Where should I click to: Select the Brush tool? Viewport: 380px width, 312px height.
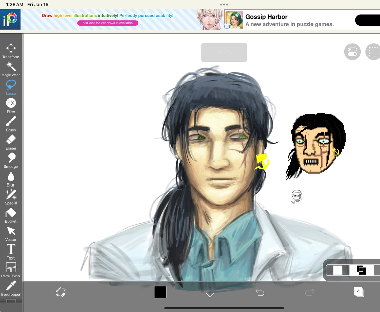click(11, 124)
